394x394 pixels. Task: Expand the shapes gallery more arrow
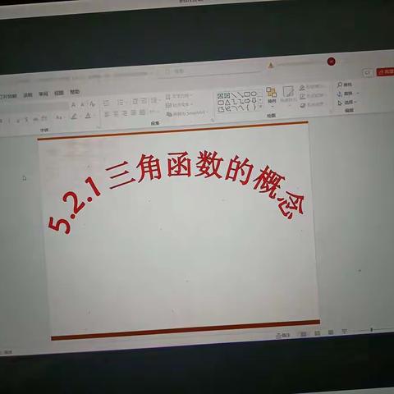click(x=260, y=107)
